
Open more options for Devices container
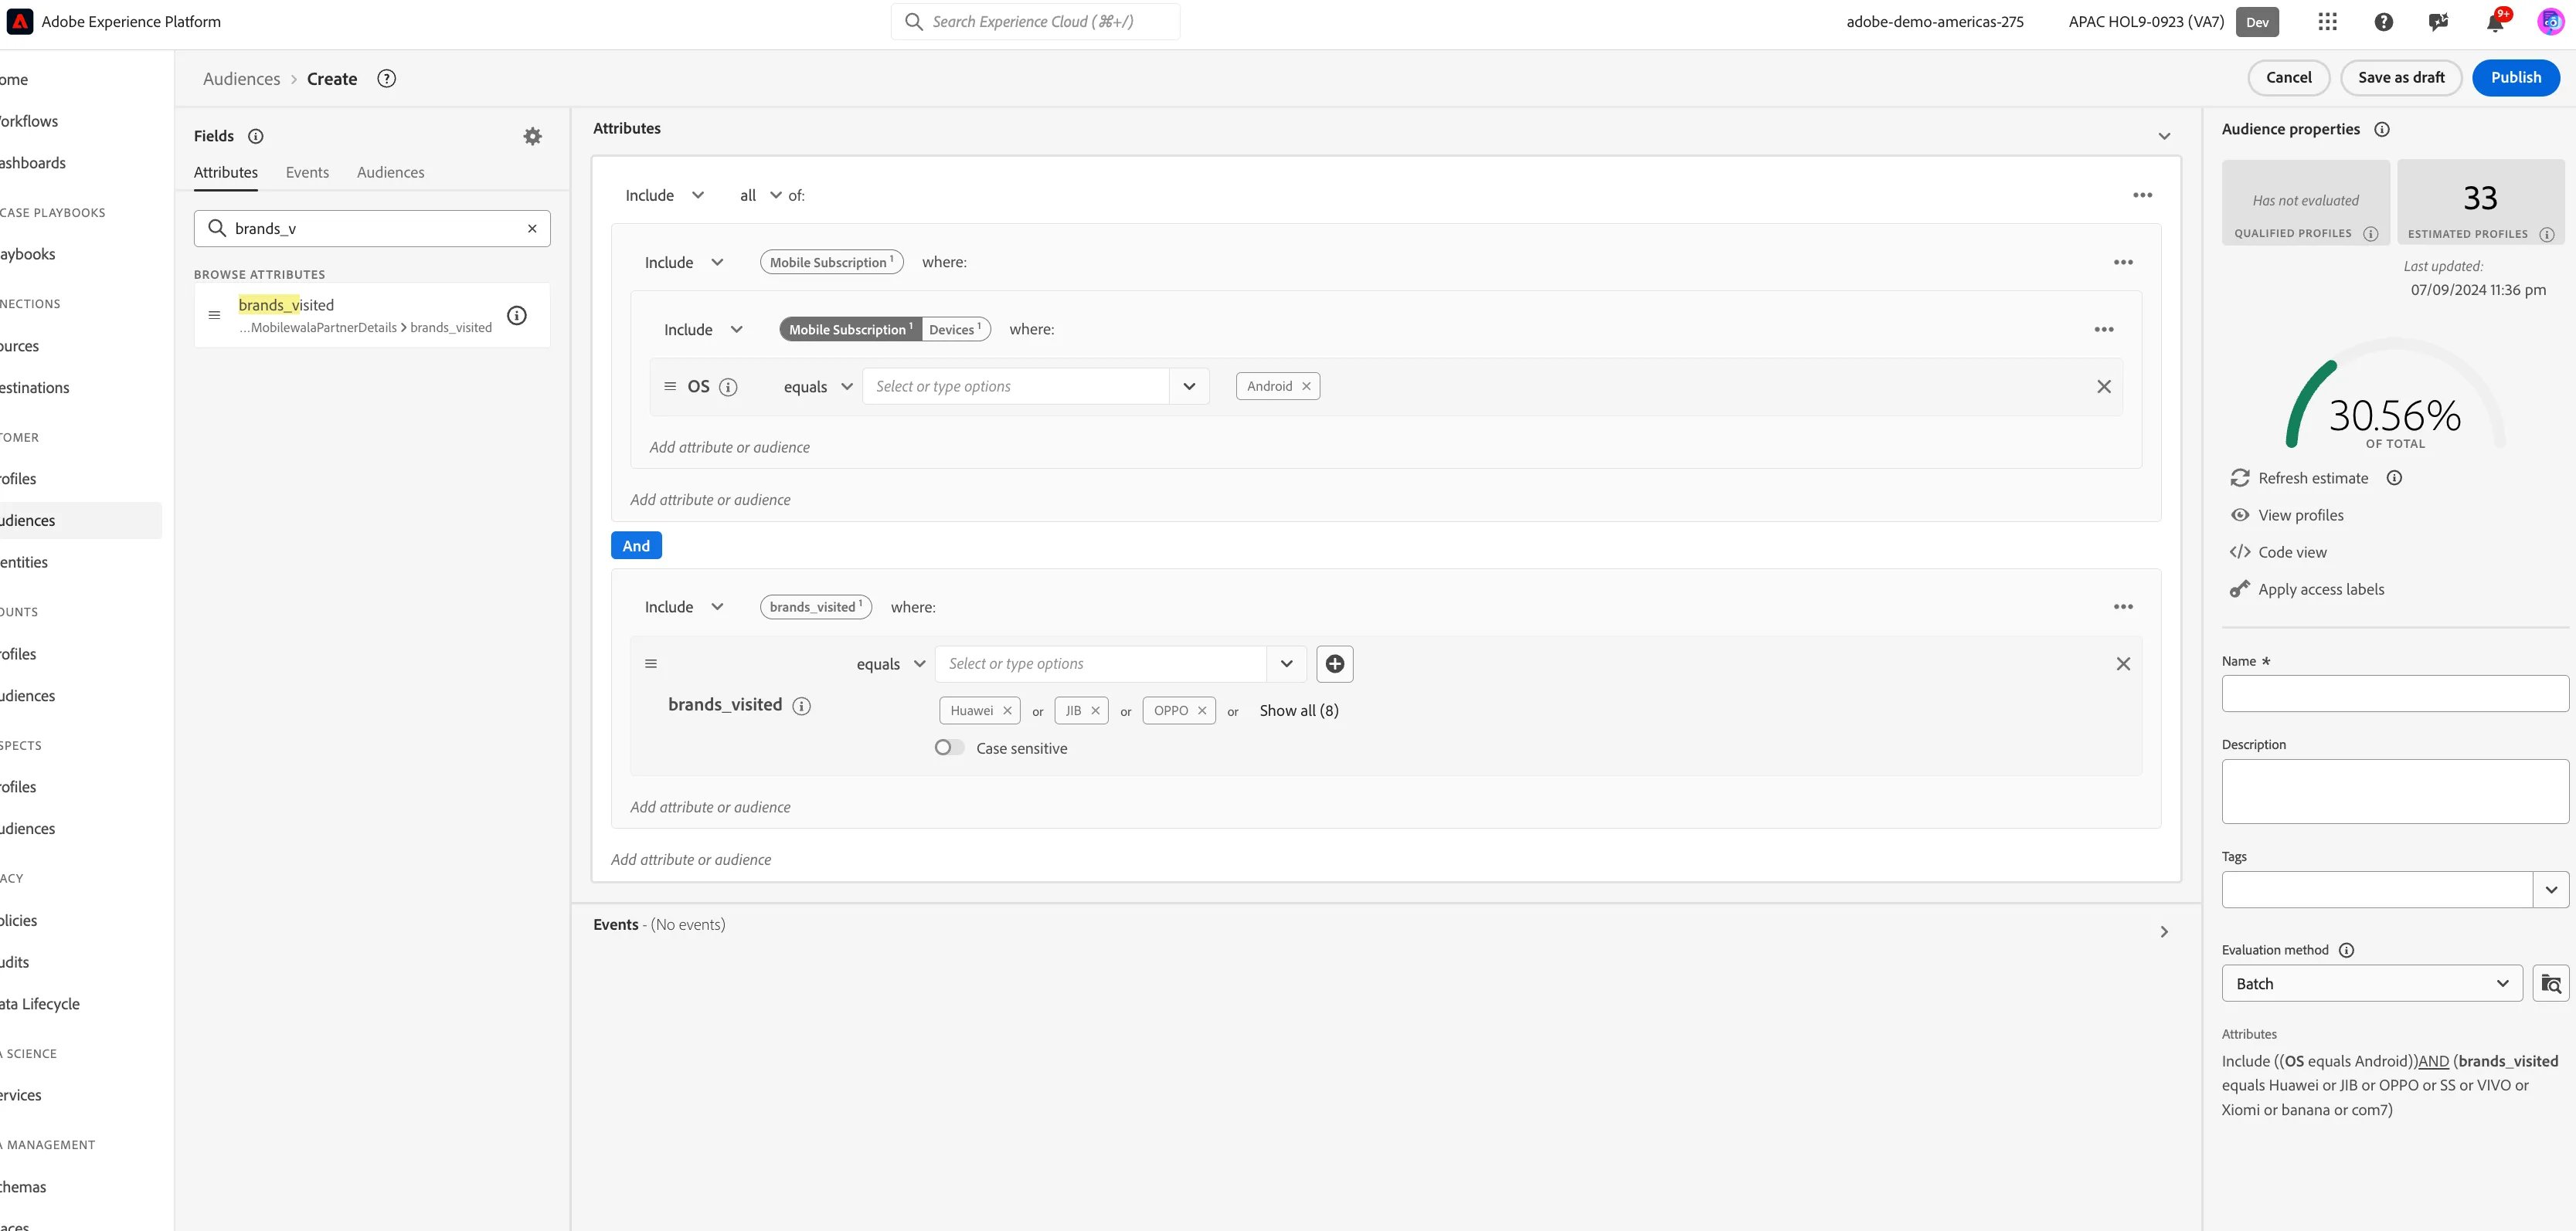coord(2104,330)
